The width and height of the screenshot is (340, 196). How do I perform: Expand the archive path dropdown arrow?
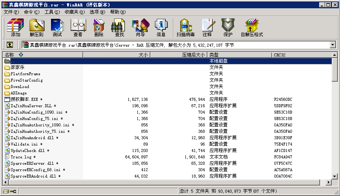click(332, 45)
